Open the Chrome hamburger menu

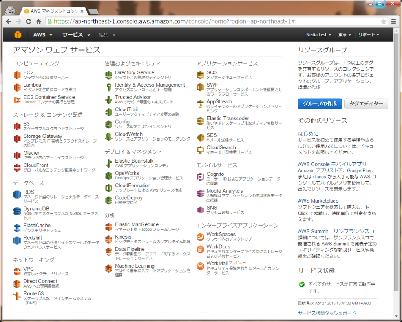coord(393,22)
